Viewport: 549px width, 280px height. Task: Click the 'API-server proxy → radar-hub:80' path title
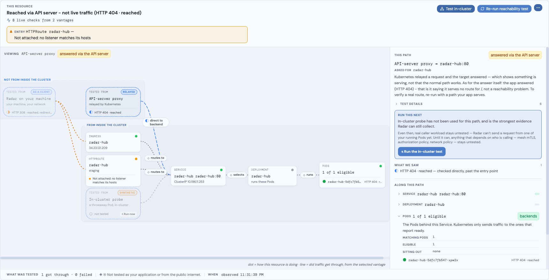[431, 64]
